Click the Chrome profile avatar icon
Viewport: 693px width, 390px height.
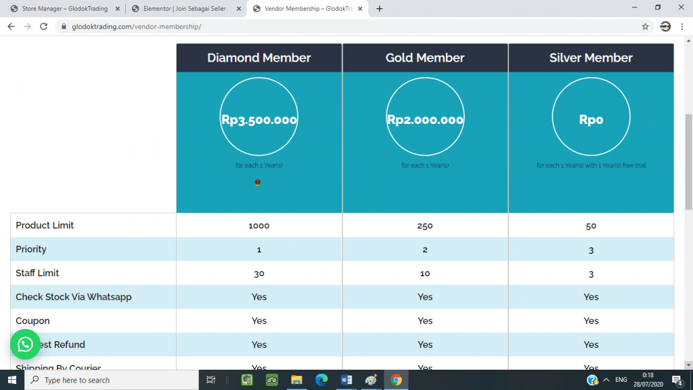tap(665, 26)
